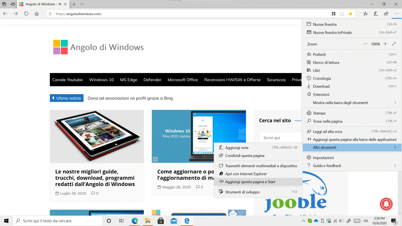The height and width of the screenshot is (226, 402).
Task: Open the tab preview chevron dropdown
Action: click(82, 4)
